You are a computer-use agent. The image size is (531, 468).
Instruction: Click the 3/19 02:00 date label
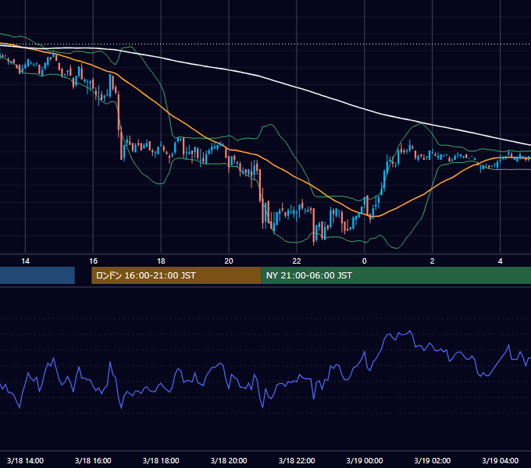pyautogui.click(x=433, y=460)
